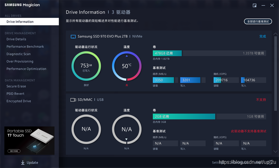Image resolution: width=279 pixels, height=168 pixels.
Task: Click 总内存 3GB text
Action: click(159, 122)
